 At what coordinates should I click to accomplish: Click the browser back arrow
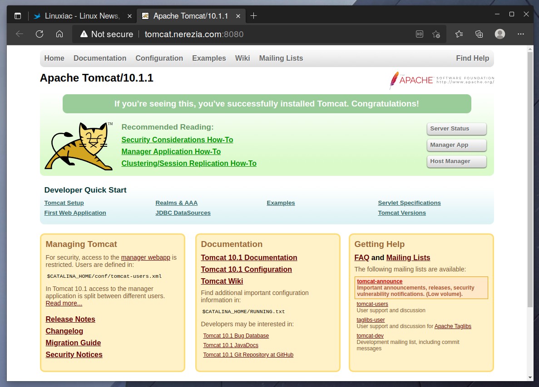pos(20,34)
